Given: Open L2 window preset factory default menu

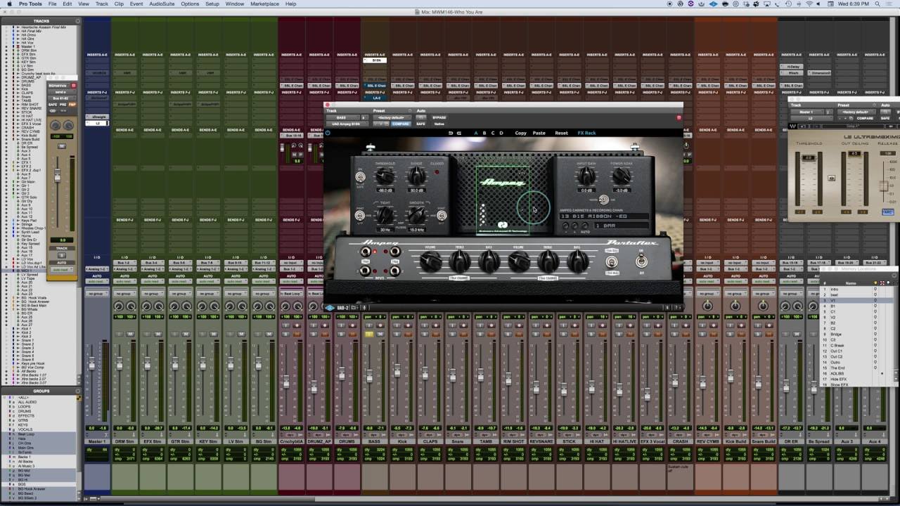Looking at the screenshot, I should [855, 112].
